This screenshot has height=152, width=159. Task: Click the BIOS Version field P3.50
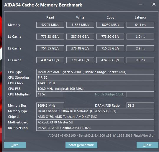pos(95,128)
